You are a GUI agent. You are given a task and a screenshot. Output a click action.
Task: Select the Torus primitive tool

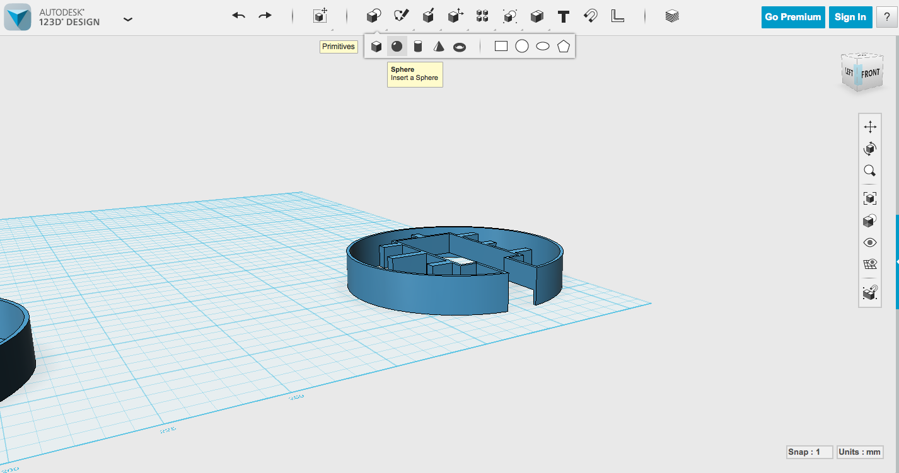pyautogui.click(x=460, y=45)
